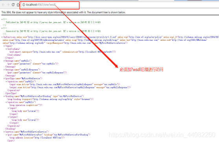
Task: Collapse the port MyFirstWebServicePort node
Action: click(6, 135)
